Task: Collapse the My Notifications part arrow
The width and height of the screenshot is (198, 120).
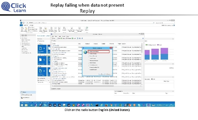Action: [173, 91]
